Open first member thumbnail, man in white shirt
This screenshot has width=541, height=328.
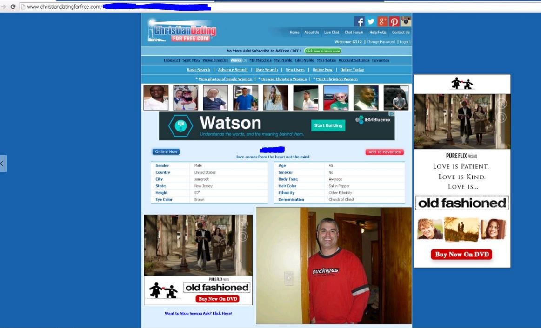(x=156, y=98)
